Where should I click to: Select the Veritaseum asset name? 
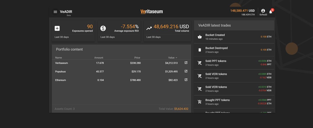(x=62, y=63)
